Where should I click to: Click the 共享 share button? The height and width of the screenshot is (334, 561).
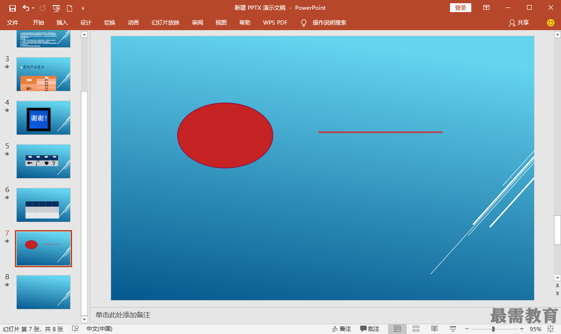click(x=519, y=22)
